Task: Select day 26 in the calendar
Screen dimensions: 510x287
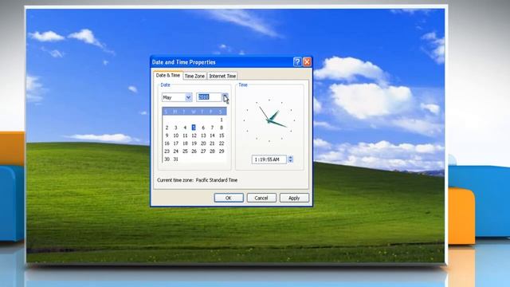Action: click(194, 151)
